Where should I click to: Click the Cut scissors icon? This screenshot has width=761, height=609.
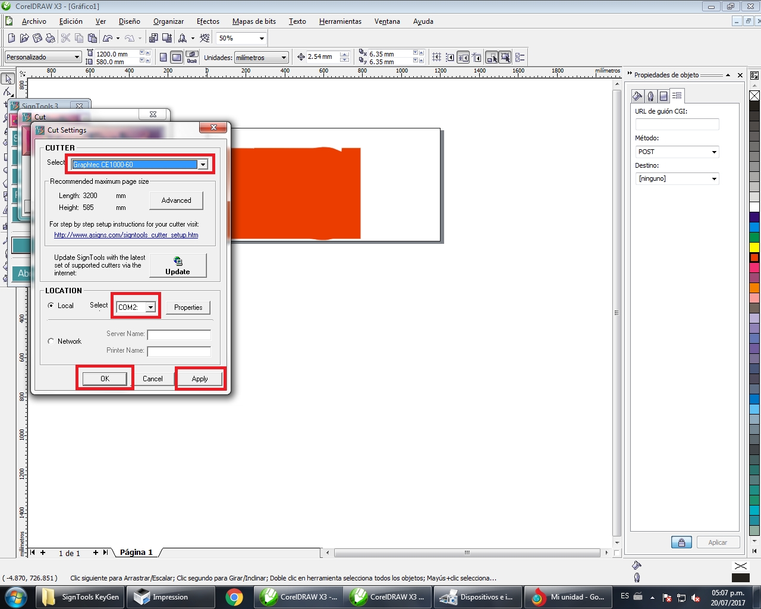pos(66,38)
